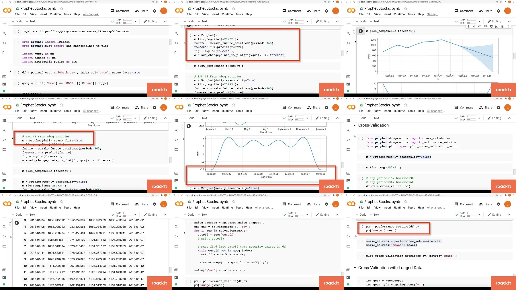The image size is (516, 290).
Task: Open RAM/Disk dropdown in the trend plot panel
Action: click(479, 21)
